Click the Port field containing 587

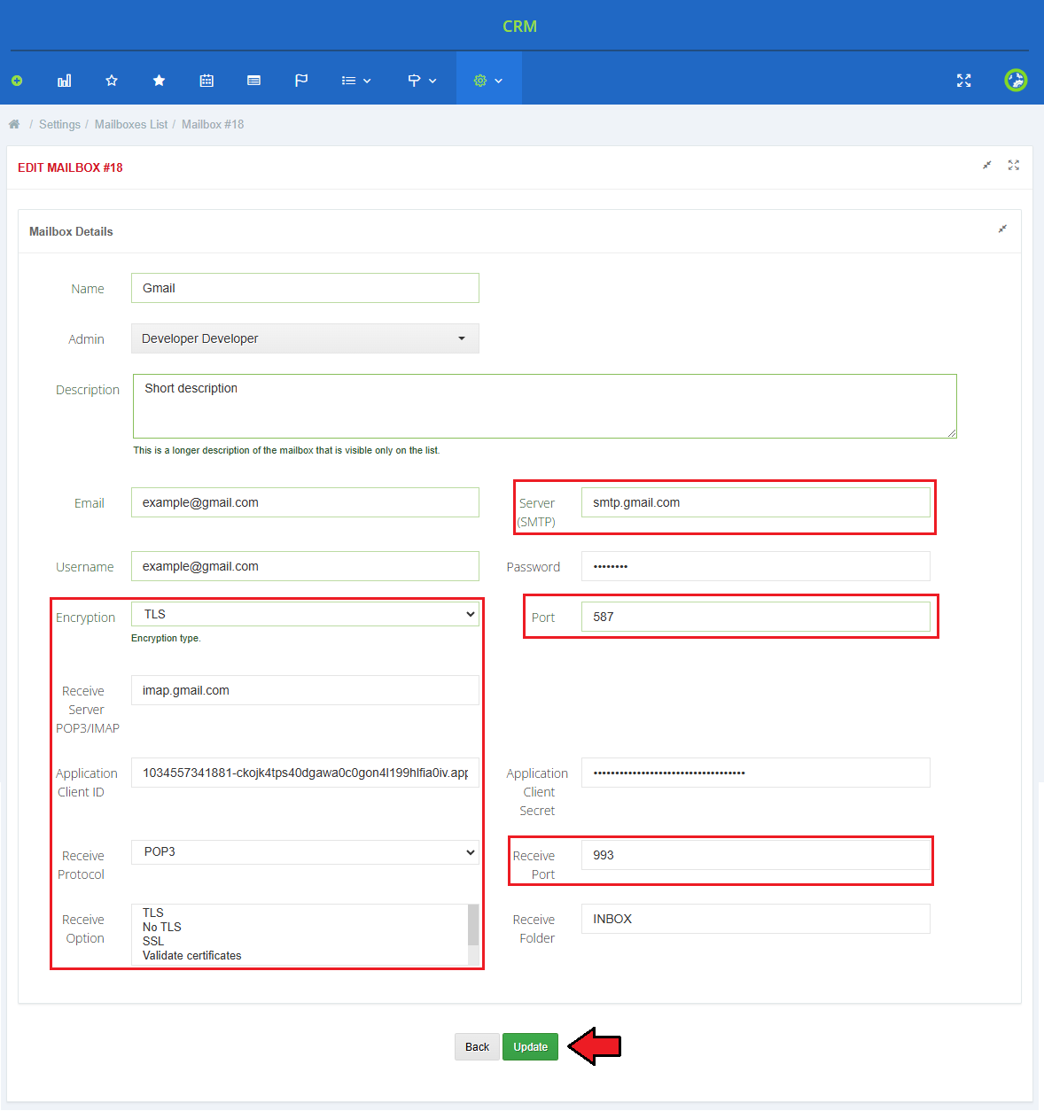tap(755, 617)
